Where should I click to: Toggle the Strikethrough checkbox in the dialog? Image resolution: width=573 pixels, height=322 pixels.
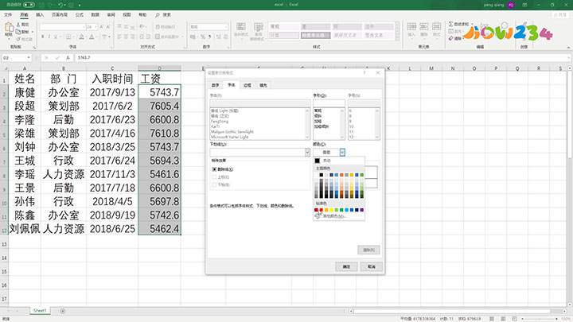pos(215,169)
